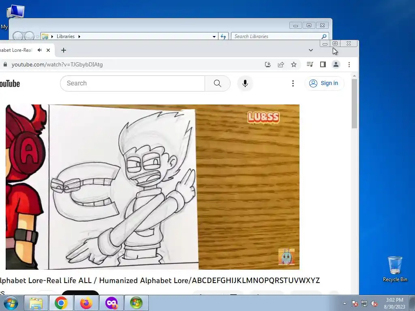415x311 pixels.
Task: Expand arrow after Libraries in Explorer path
Action: [x=79, y=36]
